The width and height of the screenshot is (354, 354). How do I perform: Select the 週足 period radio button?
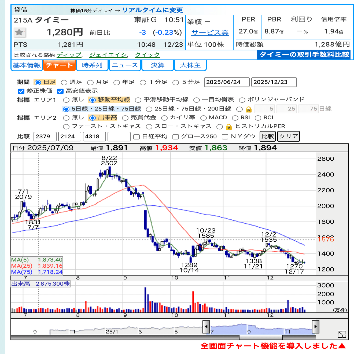pos(64,82)
